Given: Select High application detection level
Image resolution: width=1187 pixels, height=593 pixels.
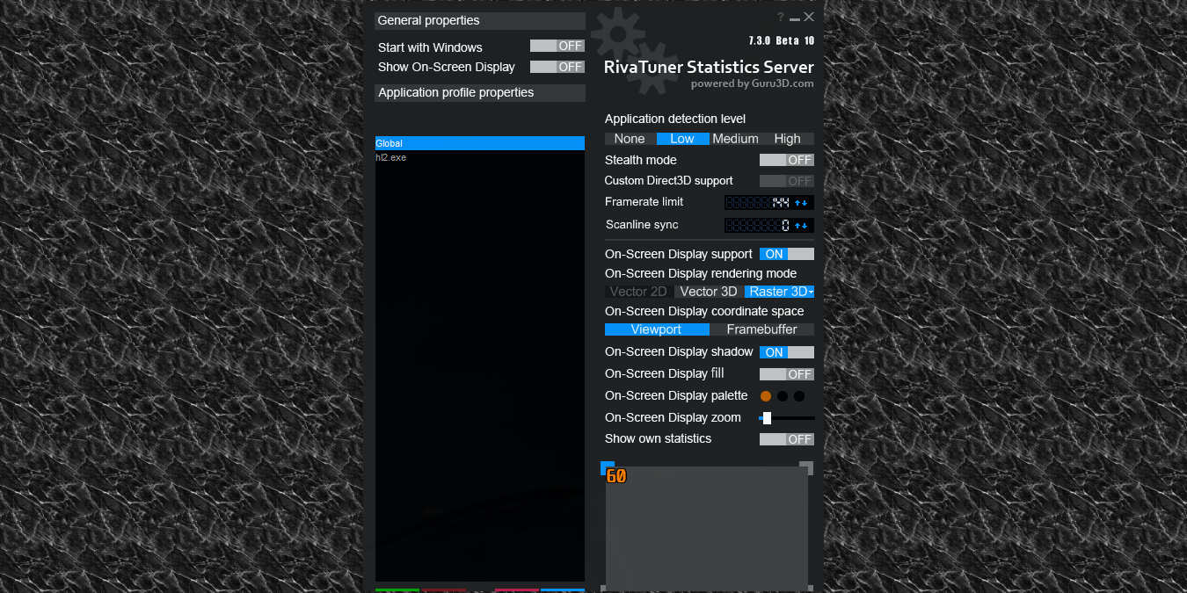Looking at the screenshot, I should pos(786,138).
